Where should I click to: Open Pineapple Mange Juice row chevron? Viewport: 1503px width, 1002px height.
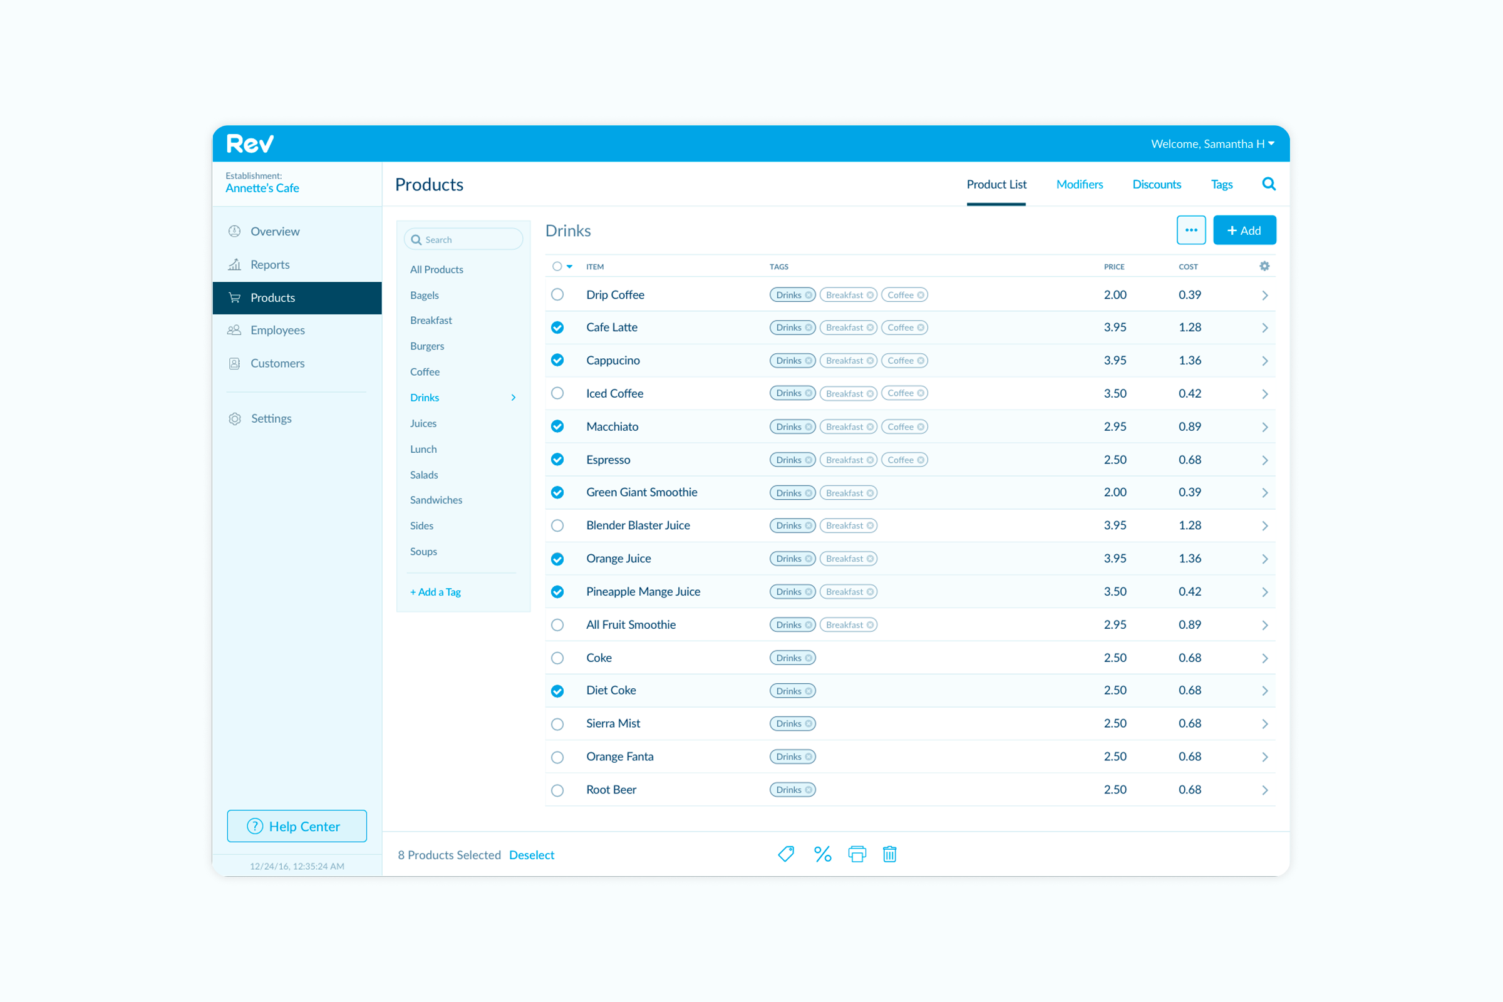(x=1264, y=592)
